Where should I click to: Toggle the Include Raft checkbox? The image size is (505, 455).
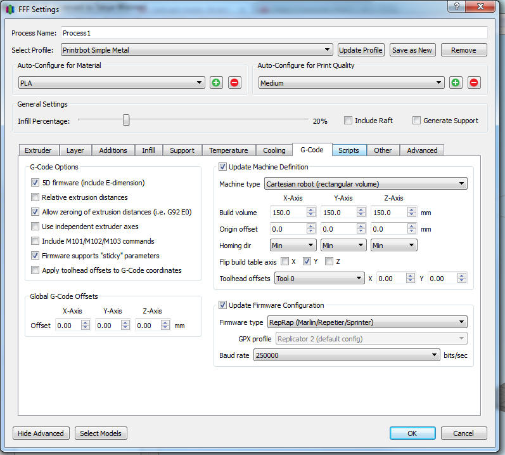[x=348, y=121]
